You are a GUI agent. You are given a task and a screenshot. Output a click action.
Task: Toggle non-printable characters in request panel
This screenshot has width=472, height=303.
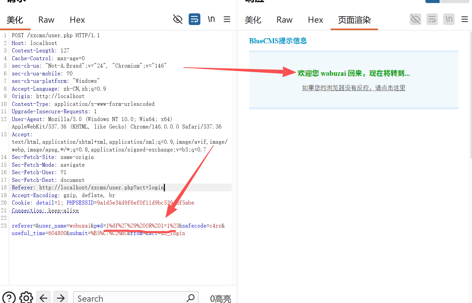[x=178, y=19]
